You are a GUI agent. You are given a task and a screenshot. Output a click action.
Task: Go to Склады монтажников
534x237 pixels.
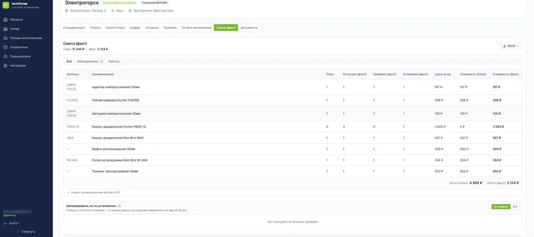click(26, 38)
